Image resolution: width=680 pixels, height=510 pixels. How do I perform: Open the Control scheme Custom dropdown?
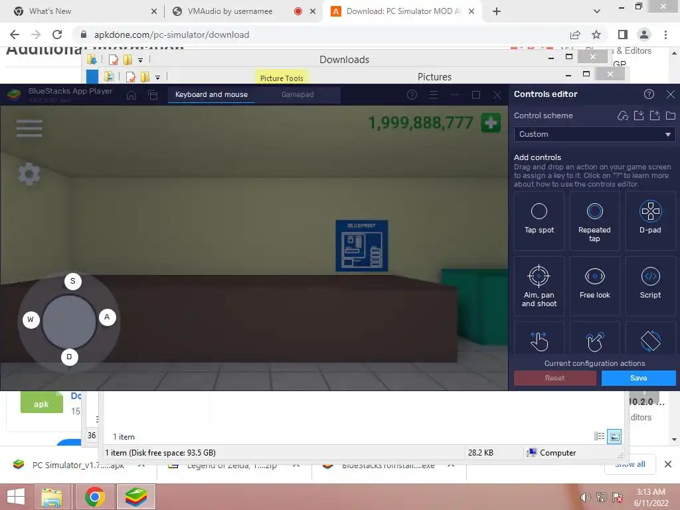tap(594, 134)
